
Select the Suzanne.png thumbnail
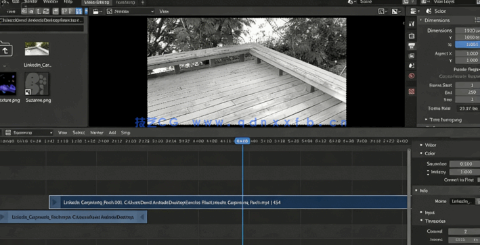(37, 84)
